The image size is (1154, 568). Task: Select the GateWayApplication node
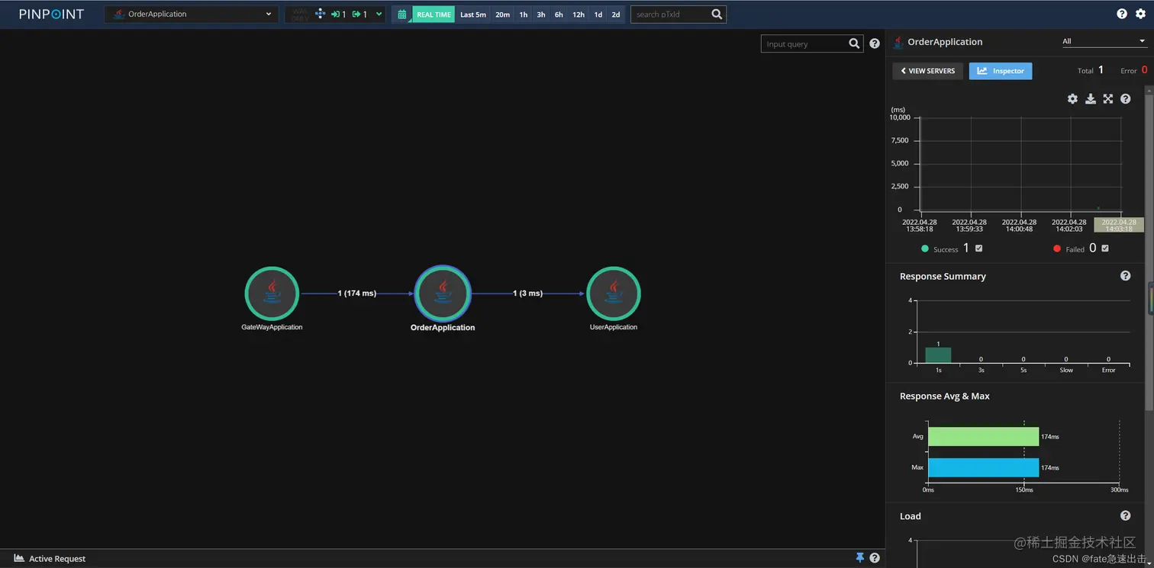pos(272,294)
